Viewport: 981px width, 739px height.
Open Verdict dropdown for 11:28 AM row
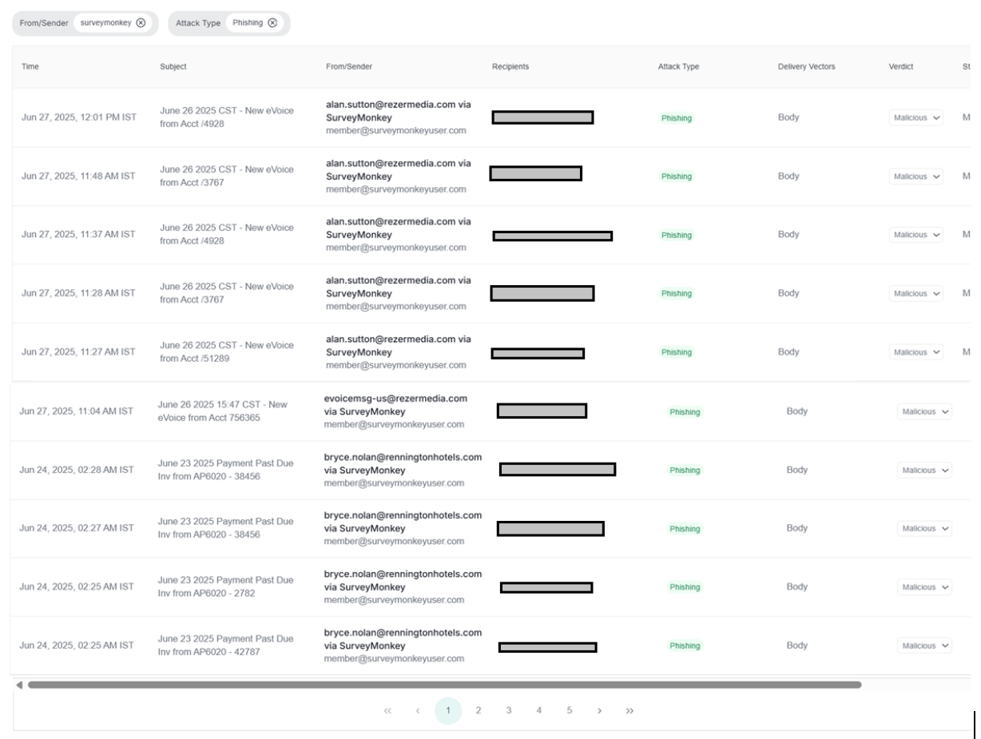pos(916,293)
